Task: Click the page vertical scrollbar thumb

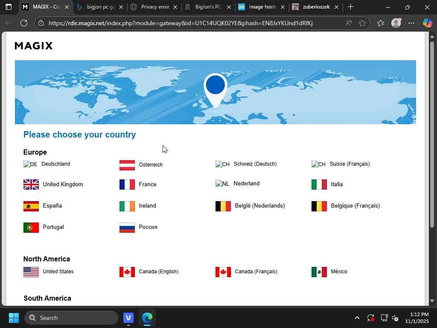Action: [x=432, y=135]
